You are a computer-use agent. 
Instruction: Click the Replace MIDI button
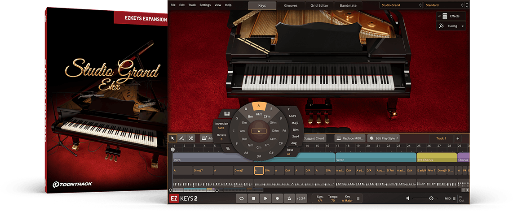[349, 138]
